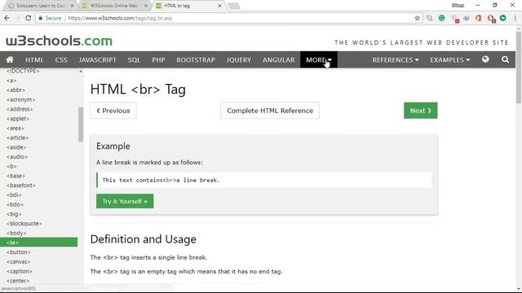522x293 pixels.
Task: Open the <article> sidebar link
Action: [x=18, y=138]
